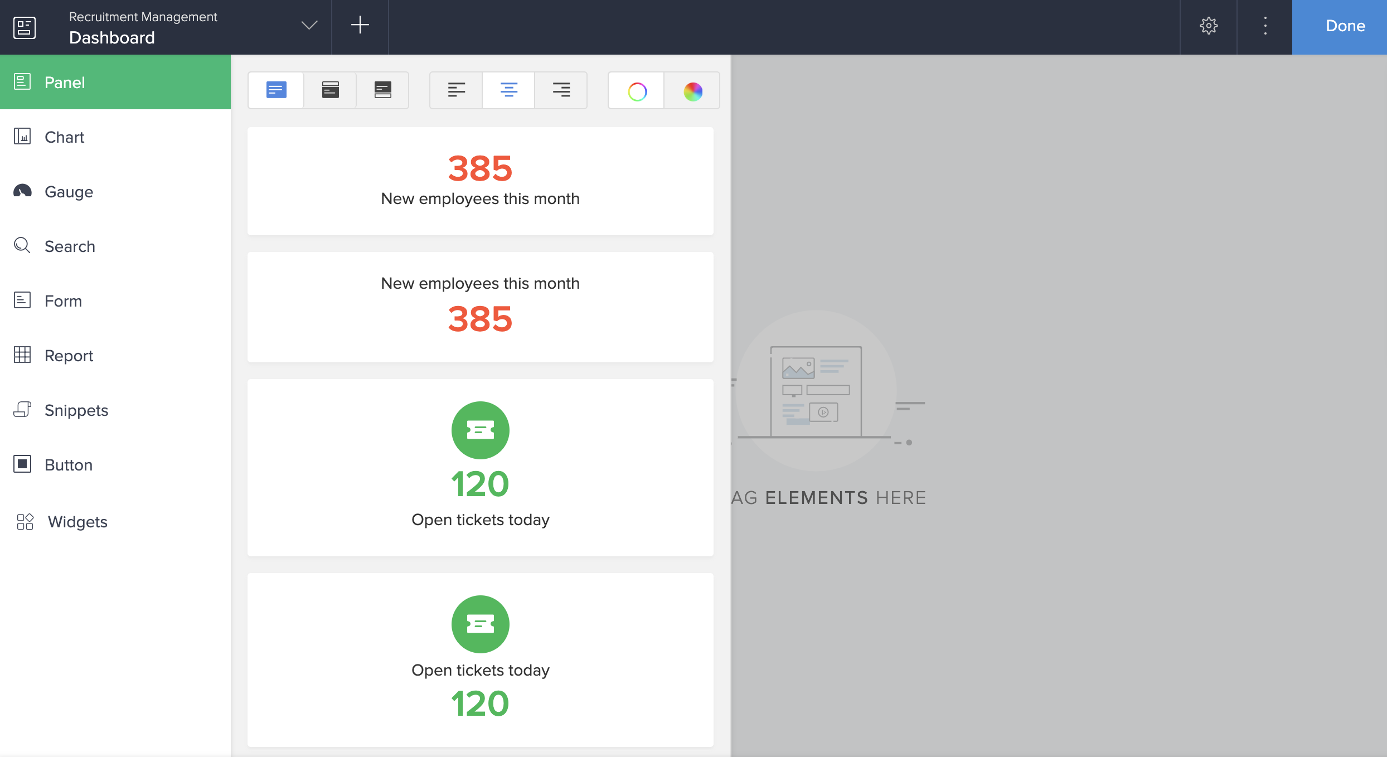Viewport: 1387px width, 757px height.
Task: Choose the filled color wheel theme swatch
Action: click(692, 91)
